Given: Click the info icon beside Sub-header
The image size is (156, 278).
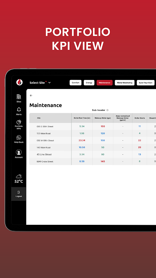Looking at the screenshot, I should pos(107,110).
